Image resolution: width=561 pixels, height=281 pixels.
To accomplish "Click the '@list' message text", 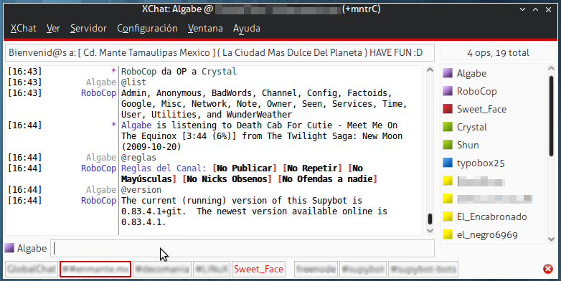I will point(134,82).
